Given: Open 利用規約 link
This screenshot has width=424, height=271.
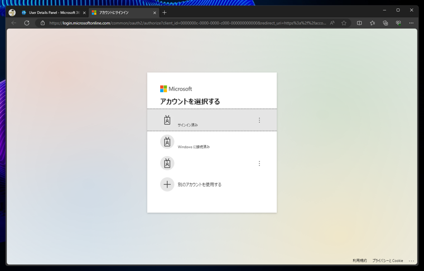Looking at the screenshot, I should click(360, 260).
